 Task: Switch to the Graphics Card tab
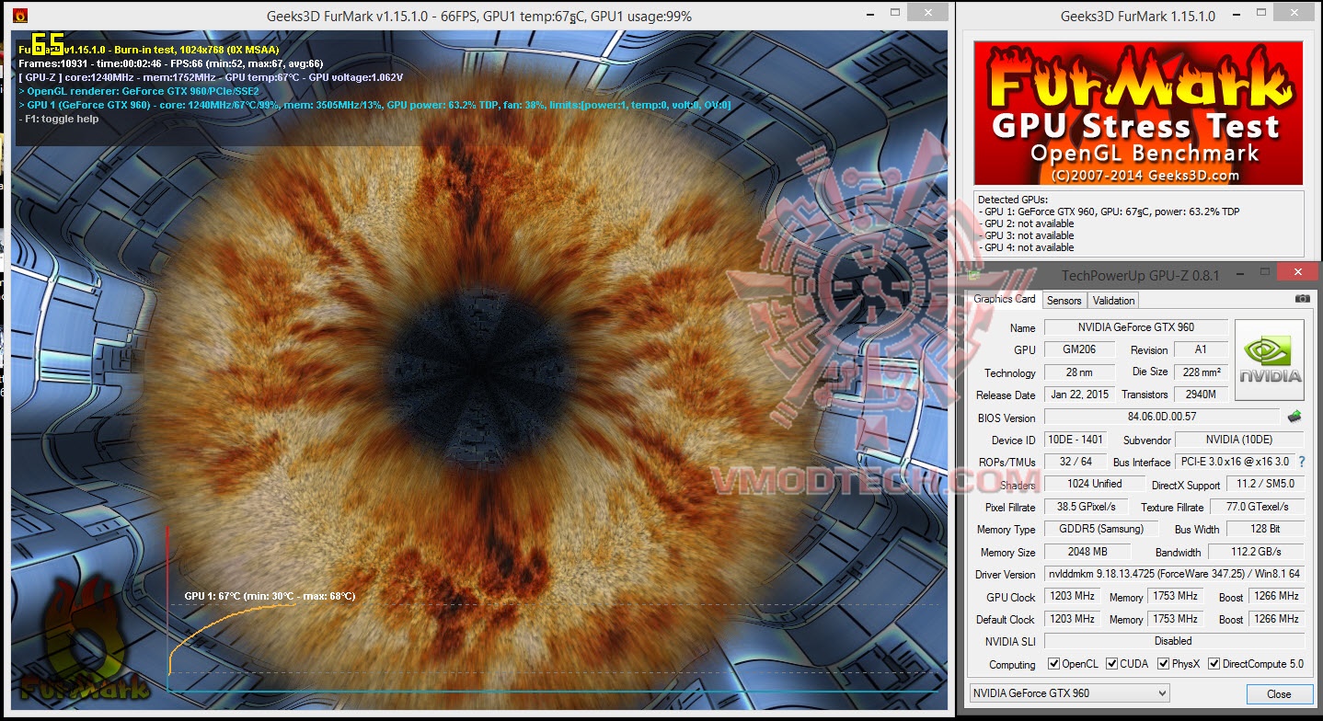tap(1005, 299)
